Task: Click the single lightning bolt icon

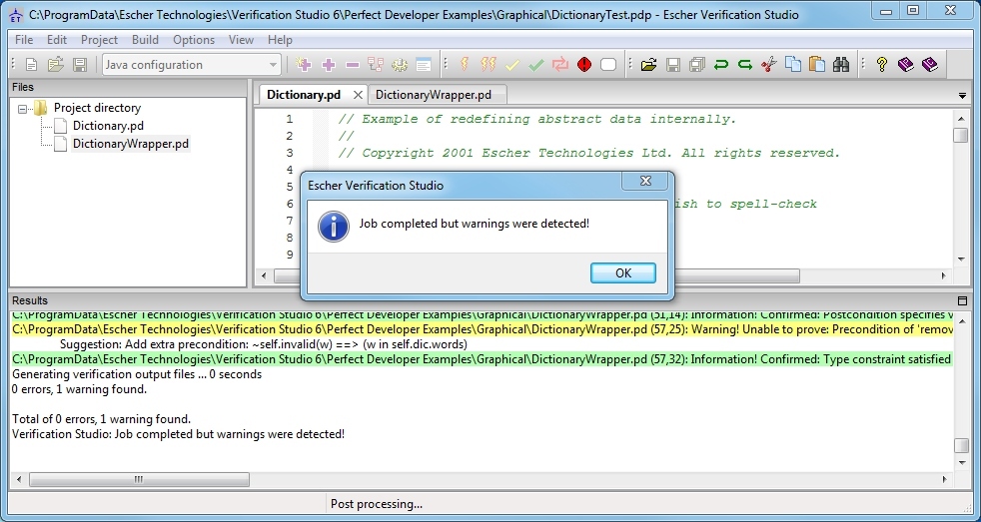Action: click(465, 65)
